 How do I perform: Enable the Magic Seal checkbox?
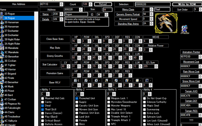(144, 106)
